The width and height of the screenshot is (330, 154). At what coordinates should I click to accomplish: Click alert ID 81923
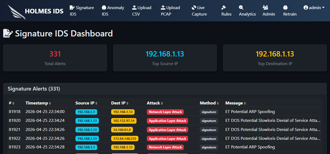click(15, 147)
